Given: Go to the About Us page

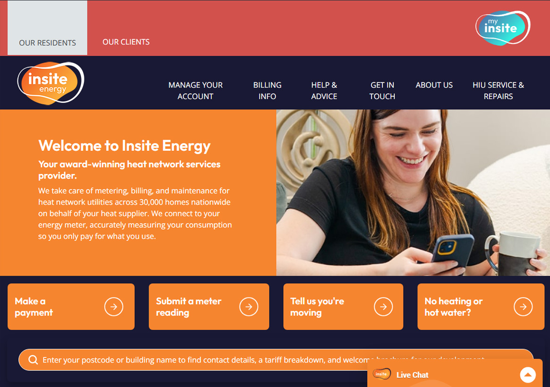Looking at the screenshot, I should click(x=434, y=85).
